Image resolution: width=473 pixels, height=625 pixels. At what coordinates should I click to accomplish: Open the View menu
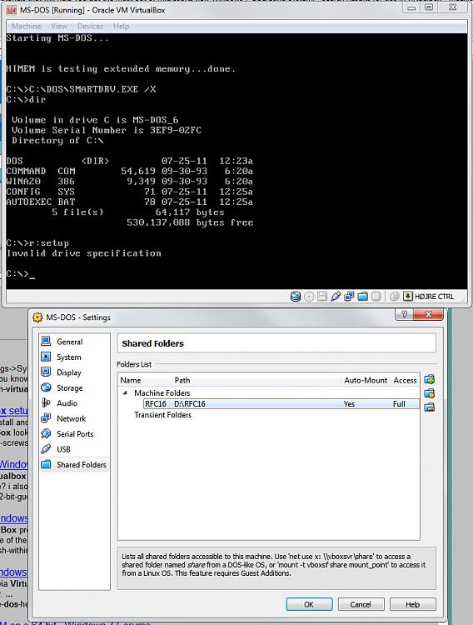point(59,27)
